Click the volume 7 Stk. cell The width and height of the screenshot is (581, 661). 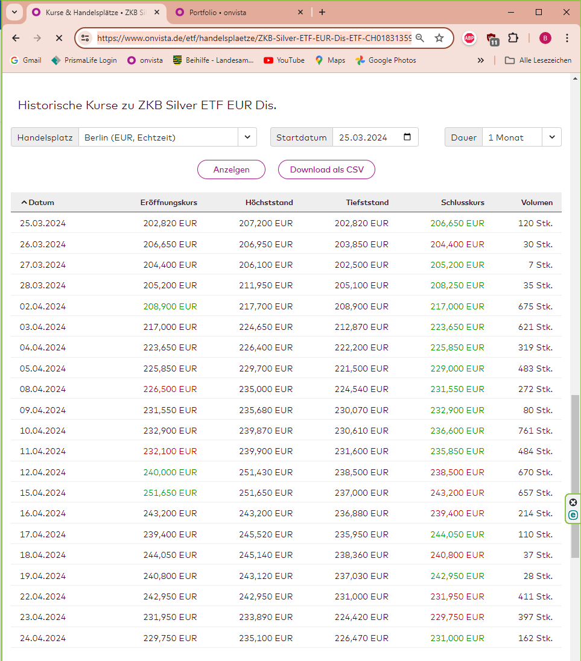tap(541, 265)
